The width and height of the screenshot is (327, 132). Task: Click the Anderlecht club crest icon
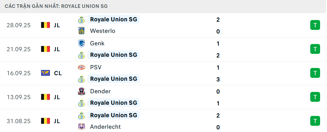pyautogui.click(x=81, y=127)
